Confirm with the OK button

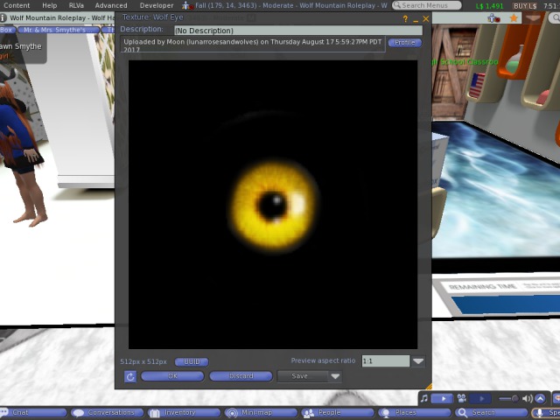point(172,376)
